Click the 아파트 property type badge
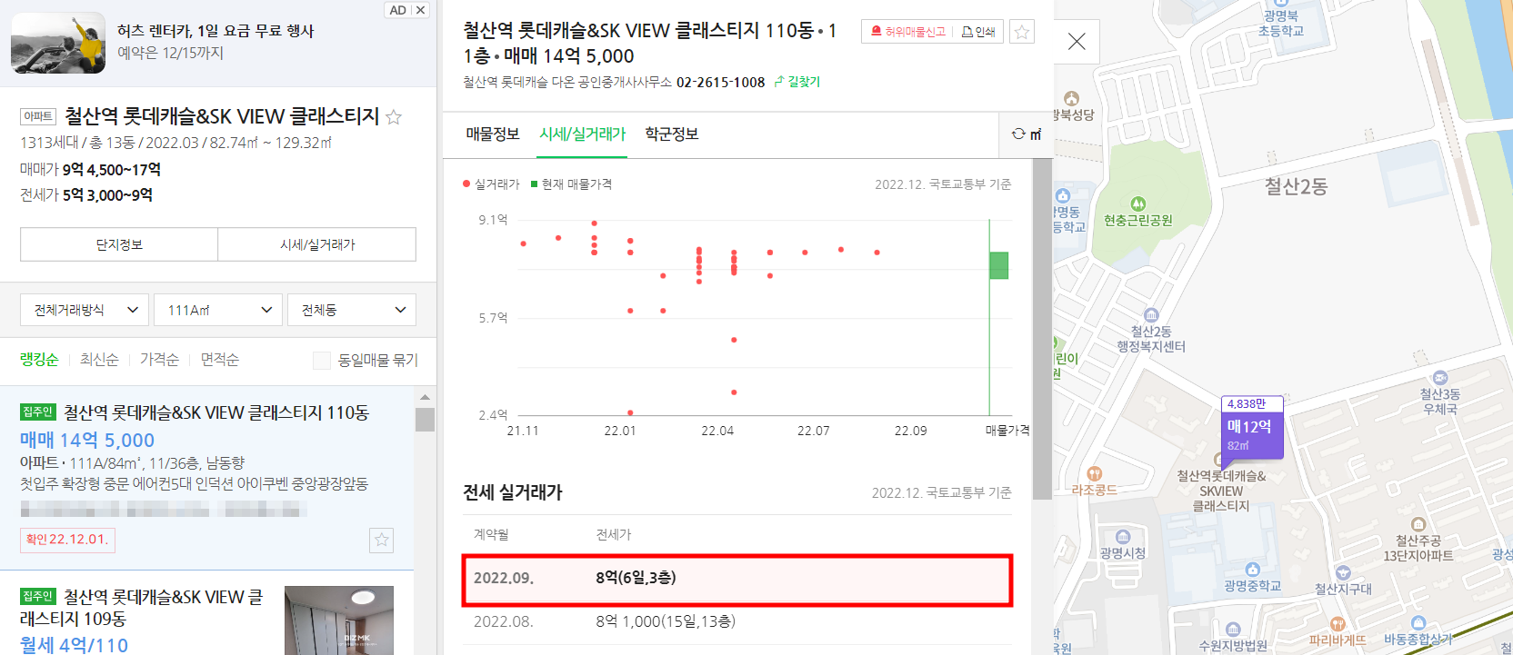 tap(38, 116)
